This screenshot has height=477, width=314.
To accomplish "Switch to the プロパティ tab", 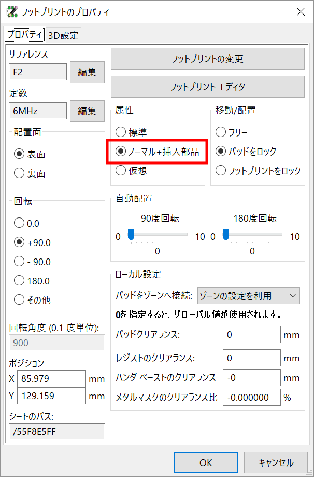I will pos(24,35).
